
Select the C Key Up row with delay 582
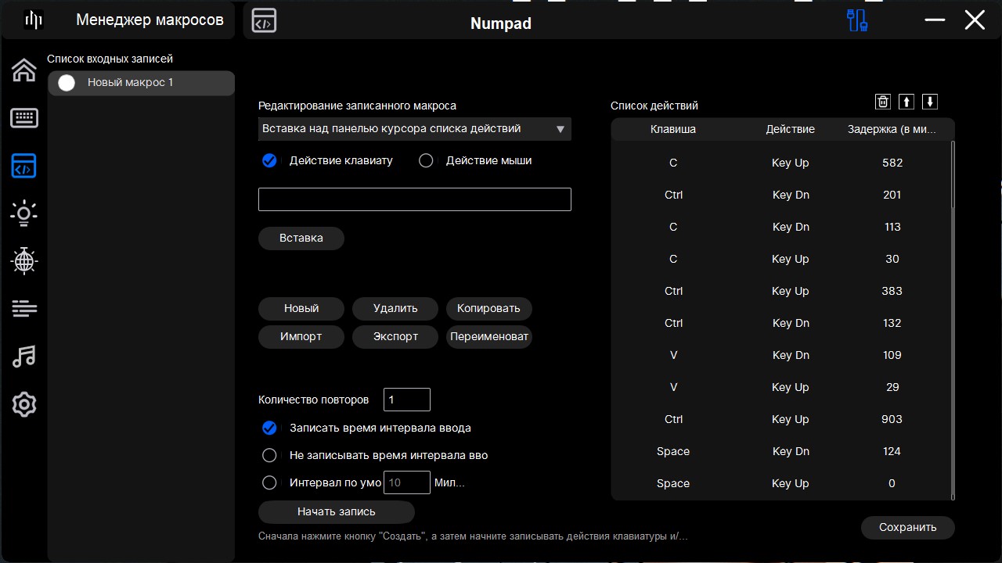tap(780, 163)
